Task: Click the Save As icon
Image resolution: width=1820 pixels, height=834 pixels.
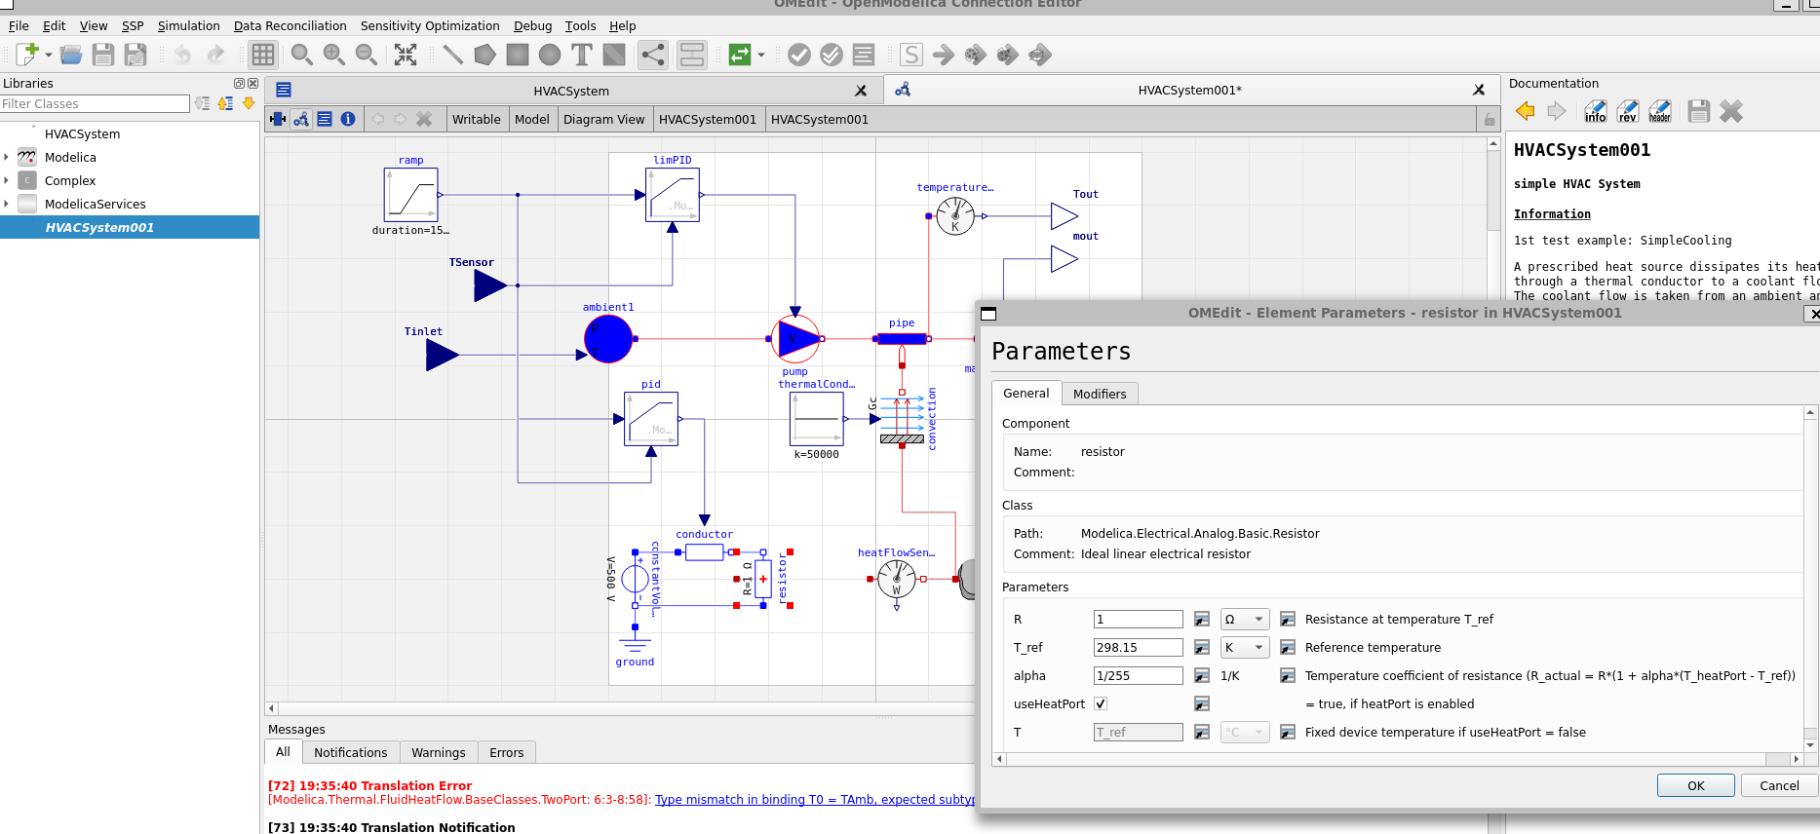Action: click(x=136, y=55)
